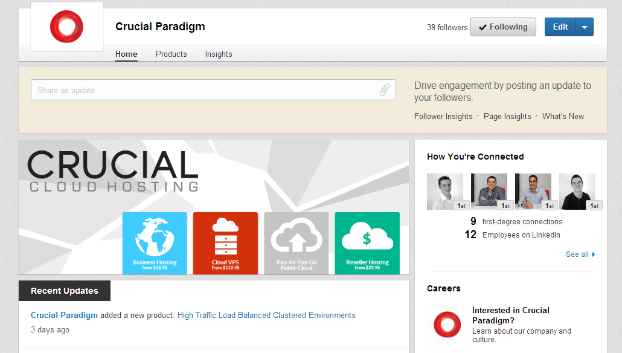Click Interested in Crucial Paradigm? heading
Screen dimensions: 622x353
click(x=510, y=316)
